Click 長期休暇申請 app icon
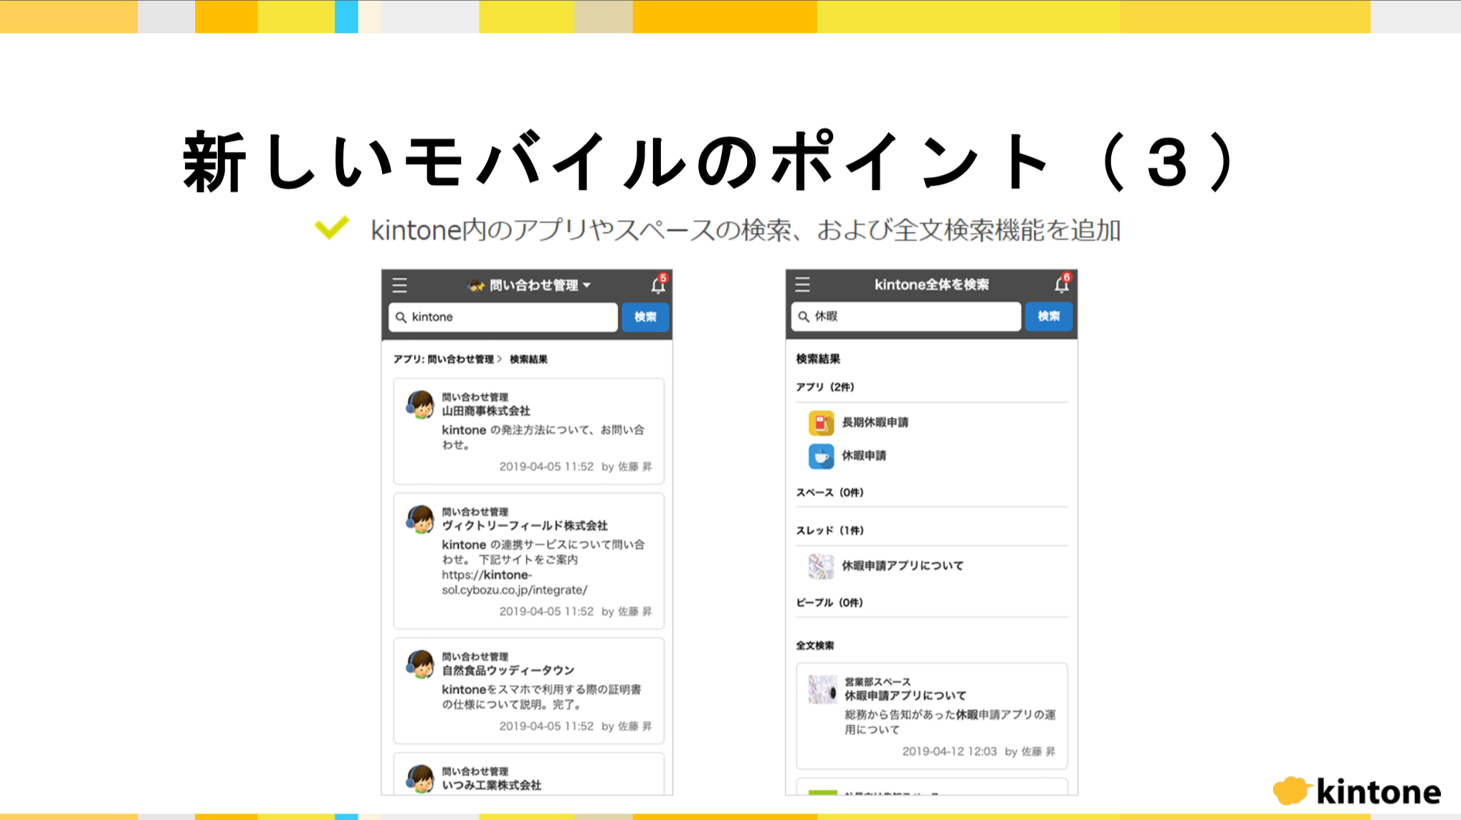Screen dimensions: 1461x820 [821, 423]
